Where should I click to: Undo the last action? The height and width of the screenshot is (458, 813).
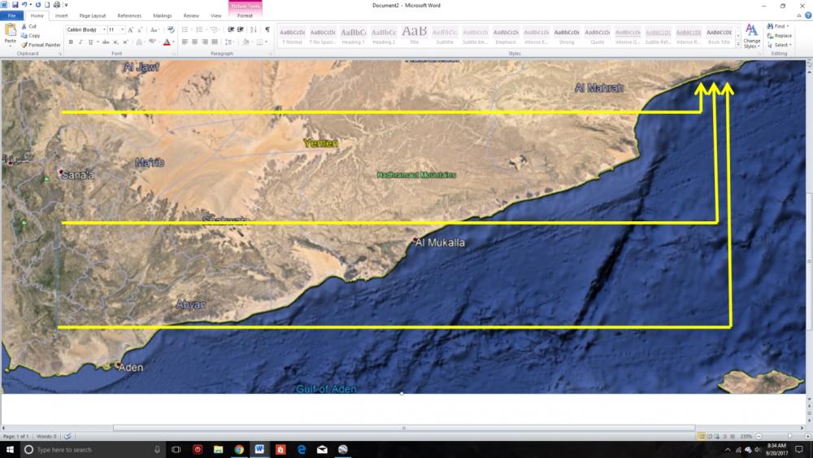[x=24, y=5]
